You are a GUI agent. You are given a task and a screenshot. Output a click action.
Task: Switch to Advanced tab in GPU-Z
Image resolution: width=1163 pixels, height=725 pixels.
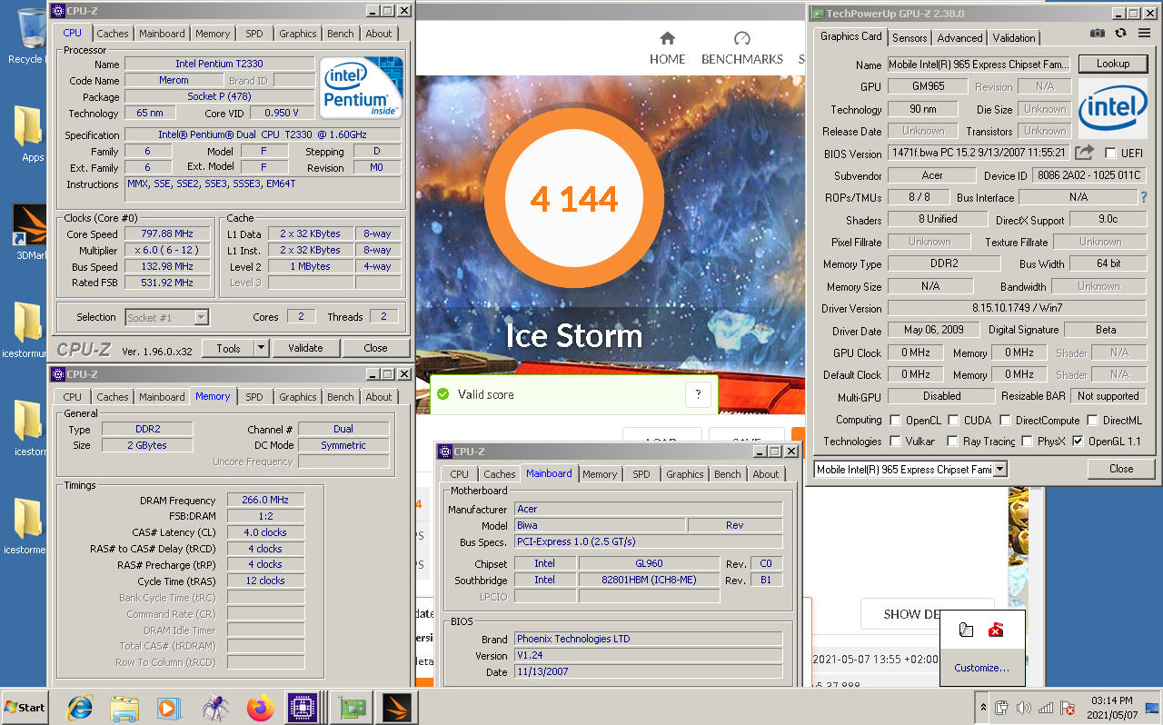tap(959, 38)
